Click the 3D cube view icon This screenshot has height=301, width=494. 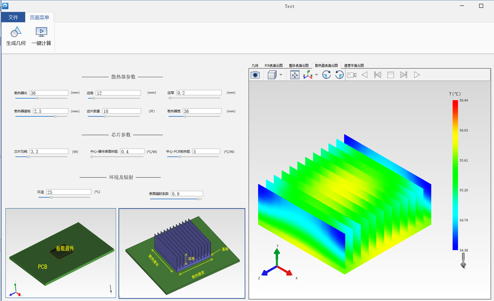(x=272, y=75)
